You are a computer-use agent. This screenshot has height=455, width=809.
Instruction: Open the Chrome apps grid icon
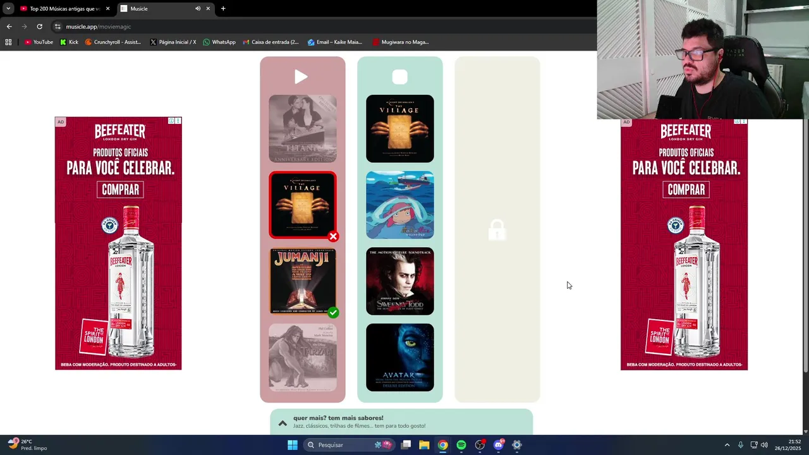[x=8, y=42]
